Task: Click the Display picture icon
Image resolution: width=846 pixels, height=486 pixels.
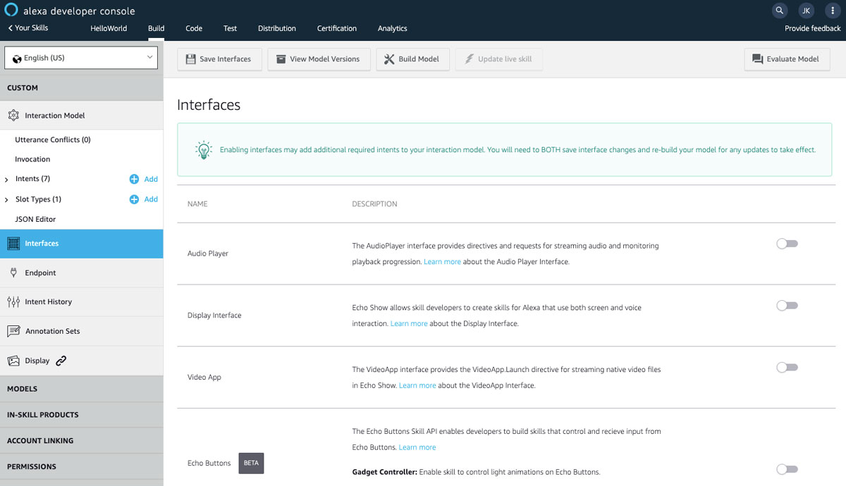Action: coord(13,361)
